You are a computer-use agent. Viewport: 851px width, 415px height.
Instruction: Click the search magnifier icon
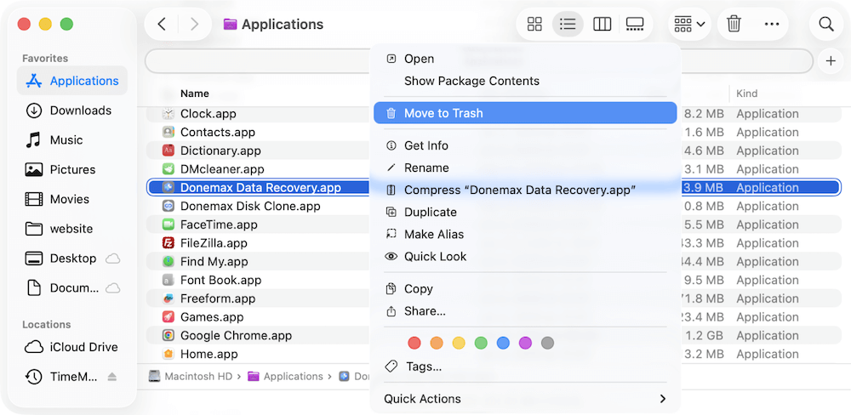826,25
